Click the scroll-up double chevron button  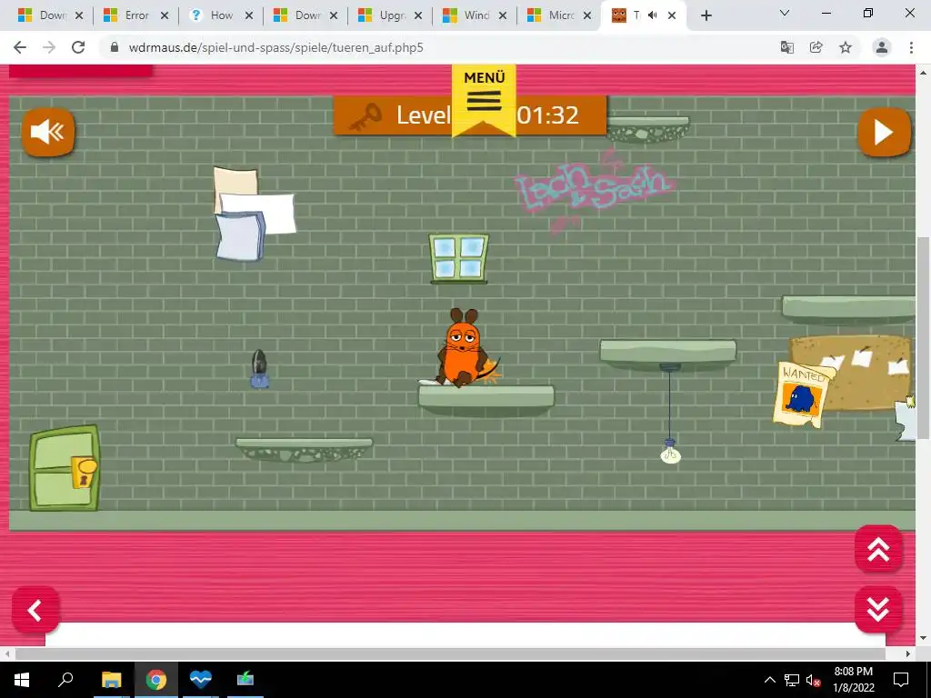(878, 549)
